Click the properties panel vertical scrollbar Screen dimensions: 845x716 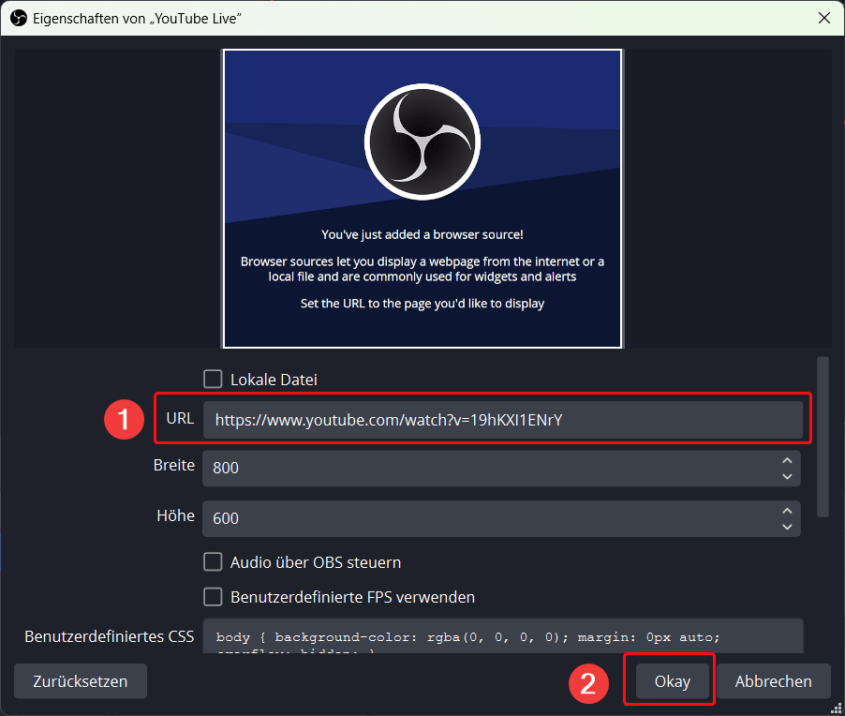click(x=823, y=437)
